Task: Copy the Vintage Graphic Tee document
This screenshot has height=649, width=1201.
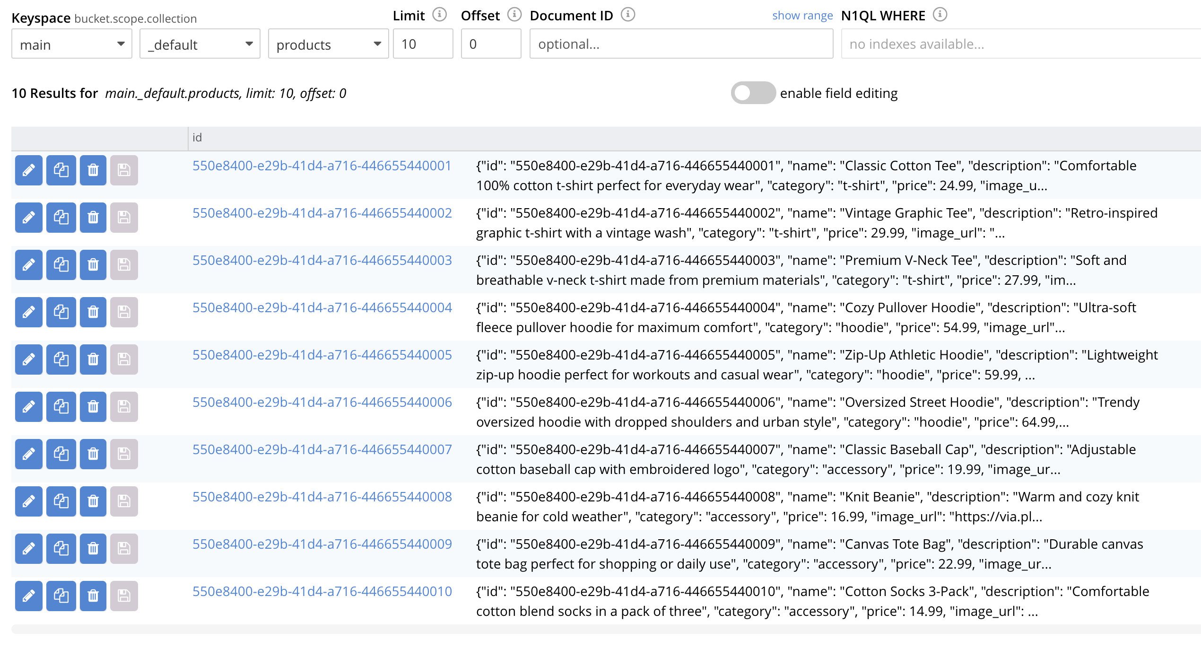Action: (x=61, y=218)
